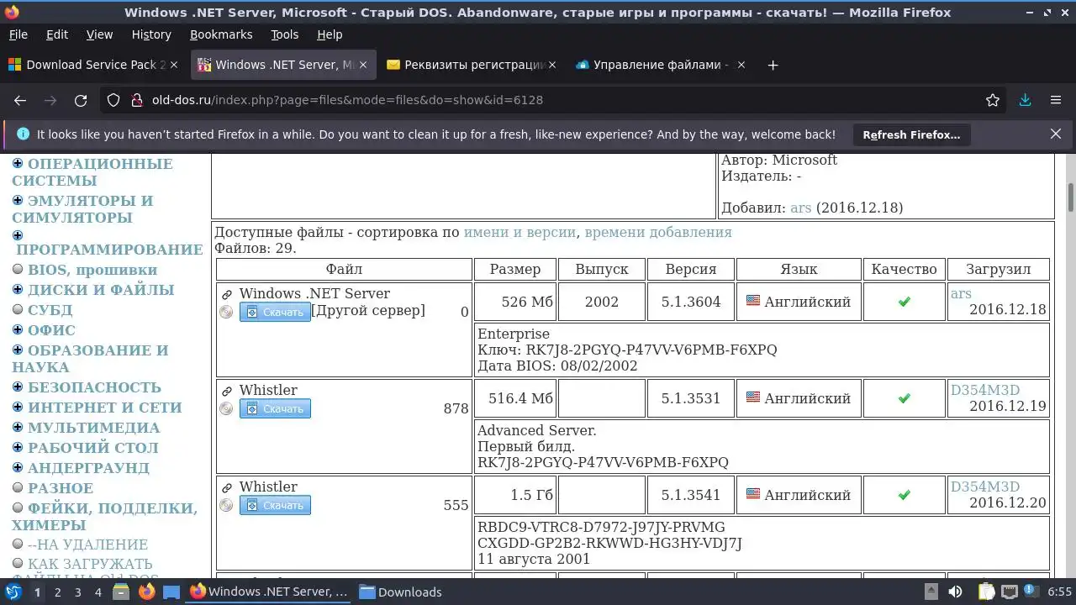This screenshot has width=1076, height=605.
Task: Open the system start menu icon in taskbar
Action: coord(13,592)
